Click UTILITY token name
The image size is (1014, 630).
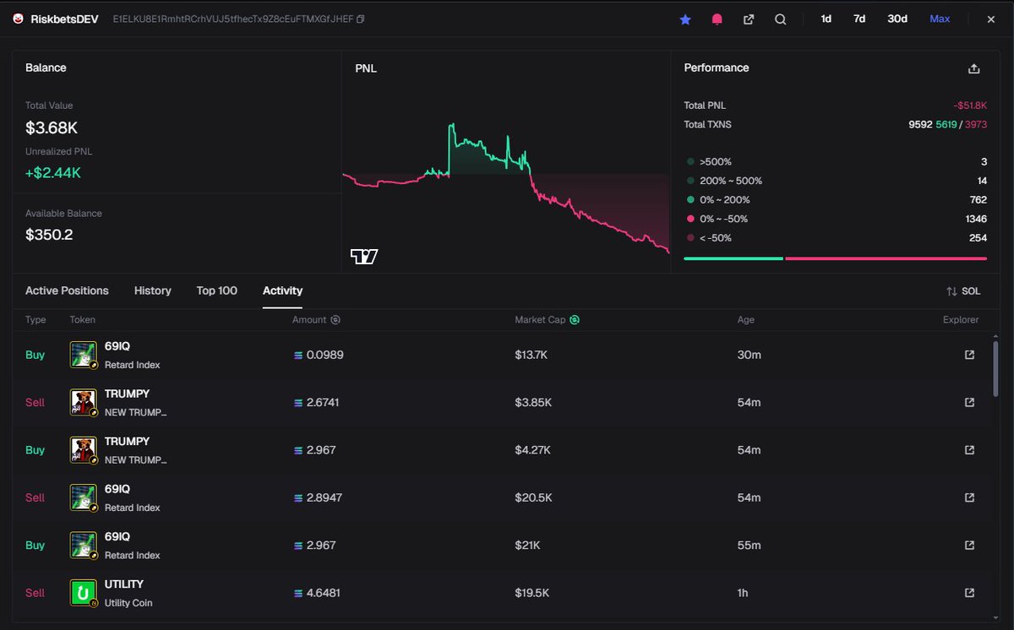(x=124, y=584)
